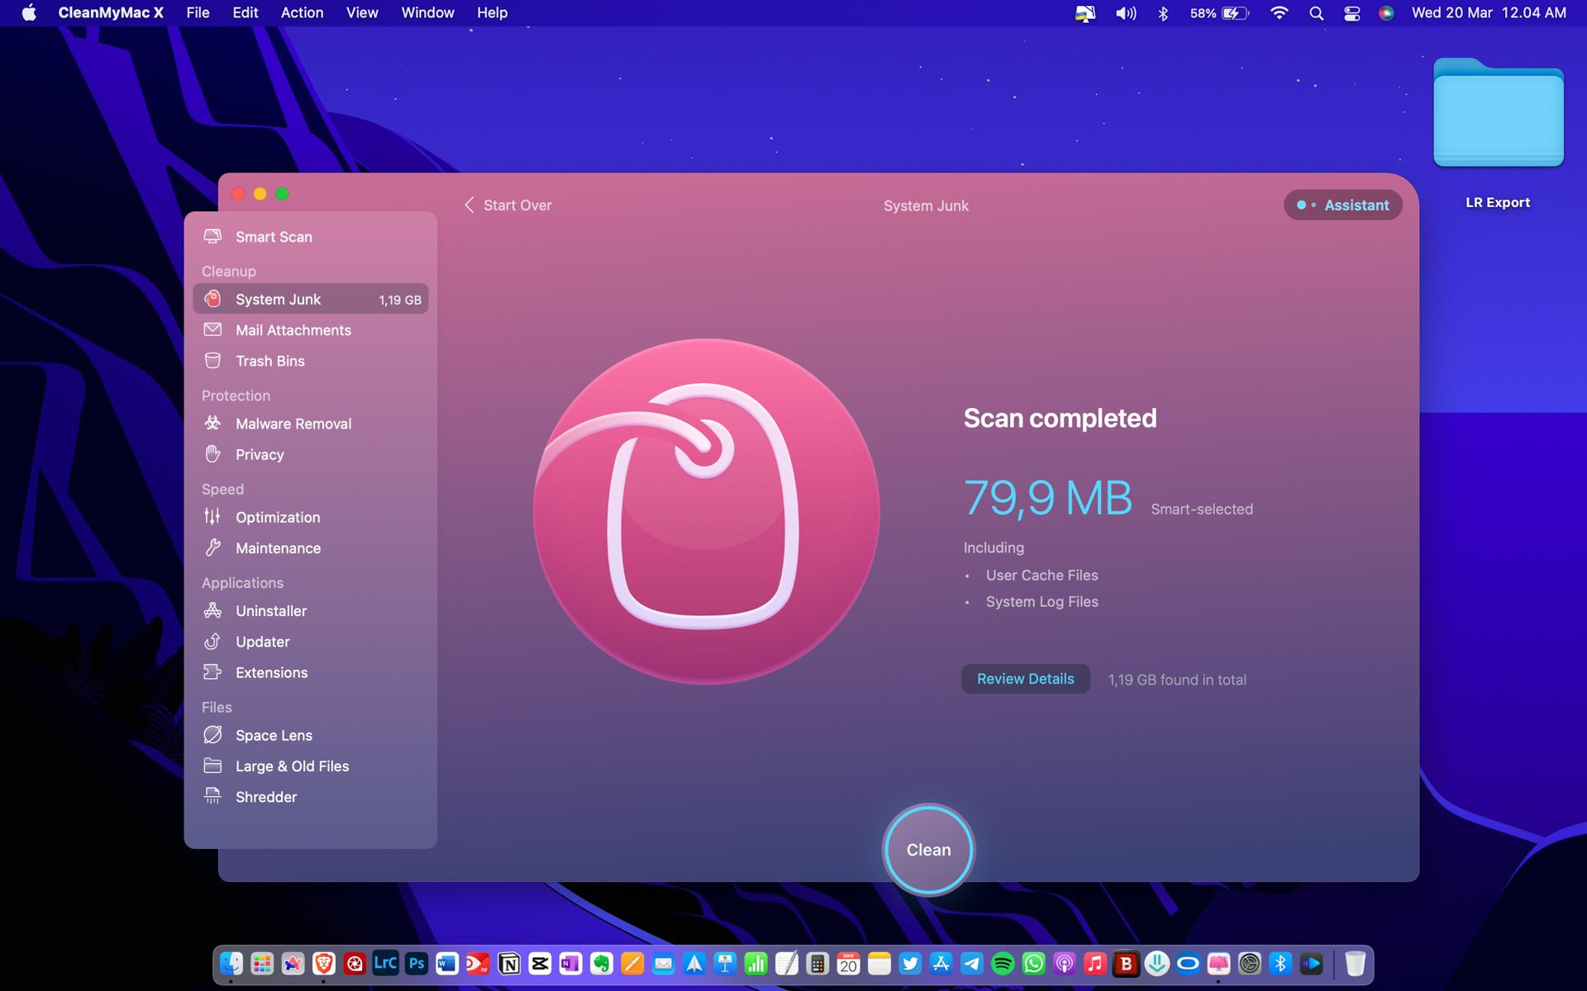Viewport: 1587px width, 991px height.
Task: Click the Smart Scan icon in sidebar
Action: pyautogui.click(x=212, y=236)
